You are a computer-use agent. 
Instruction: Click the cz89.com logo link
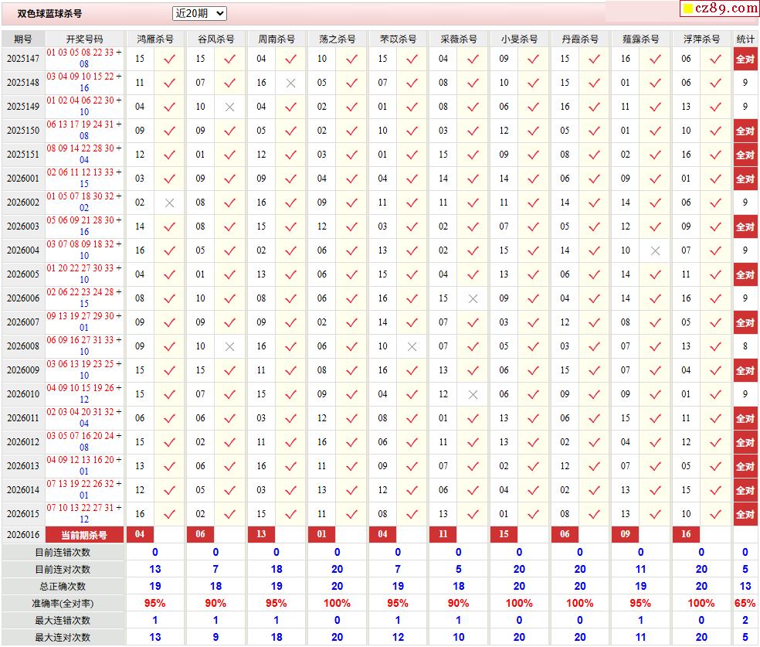(x=720, y=9)
